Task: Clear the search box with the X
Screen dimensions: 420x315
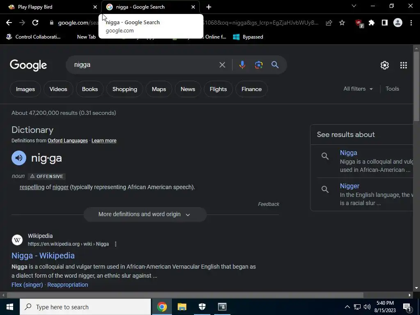Action: pyautogui.click(x=222, y=65)
